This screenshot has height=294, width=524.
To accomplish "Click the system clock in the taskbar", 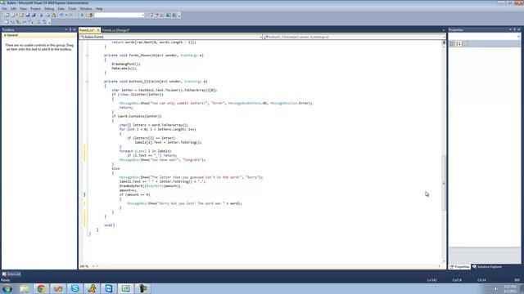I will [x=510, y=288].
